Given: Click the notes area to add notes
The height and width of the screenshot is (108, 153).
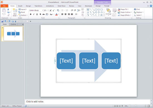Looking at the screenshot, I should 88,102.
